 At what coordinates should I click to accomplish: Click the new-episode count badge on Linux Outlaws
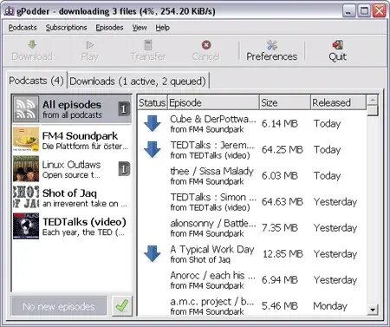point(124,169)
